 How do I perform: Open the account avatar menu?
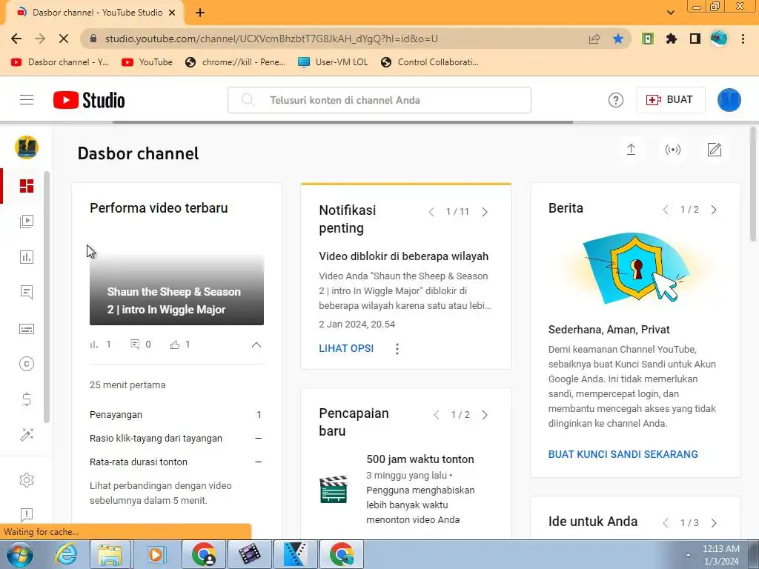pyautogui.click(x=729, y=100)
